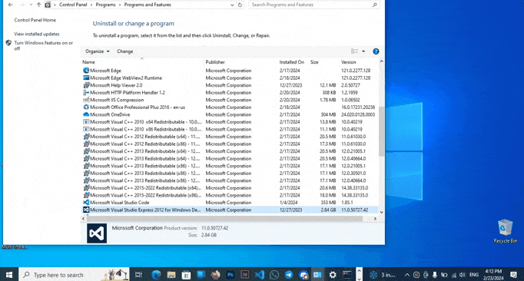
Task: Select Microsoft Visual C++ 2010 x64 Redistributable
Action: pos(230,122)
